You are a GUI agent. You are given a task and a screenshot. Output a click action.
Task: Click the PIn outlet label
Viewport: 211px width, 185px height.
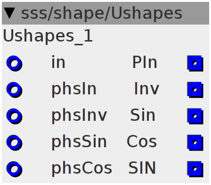[145, 62]
